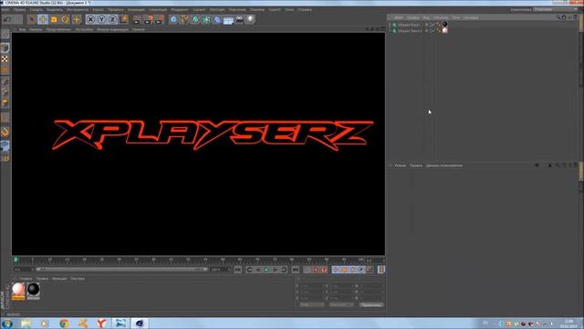
Task: Render the active view with clapperboard icon
Action: tap(137, 19)
